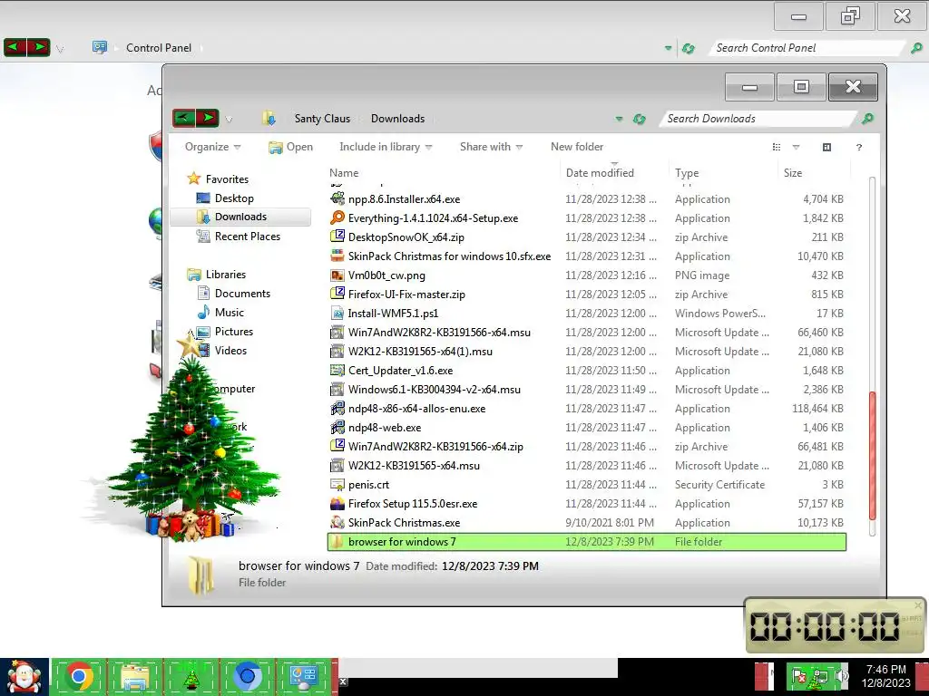Open Control Panel taskbar button

point(303,676)
